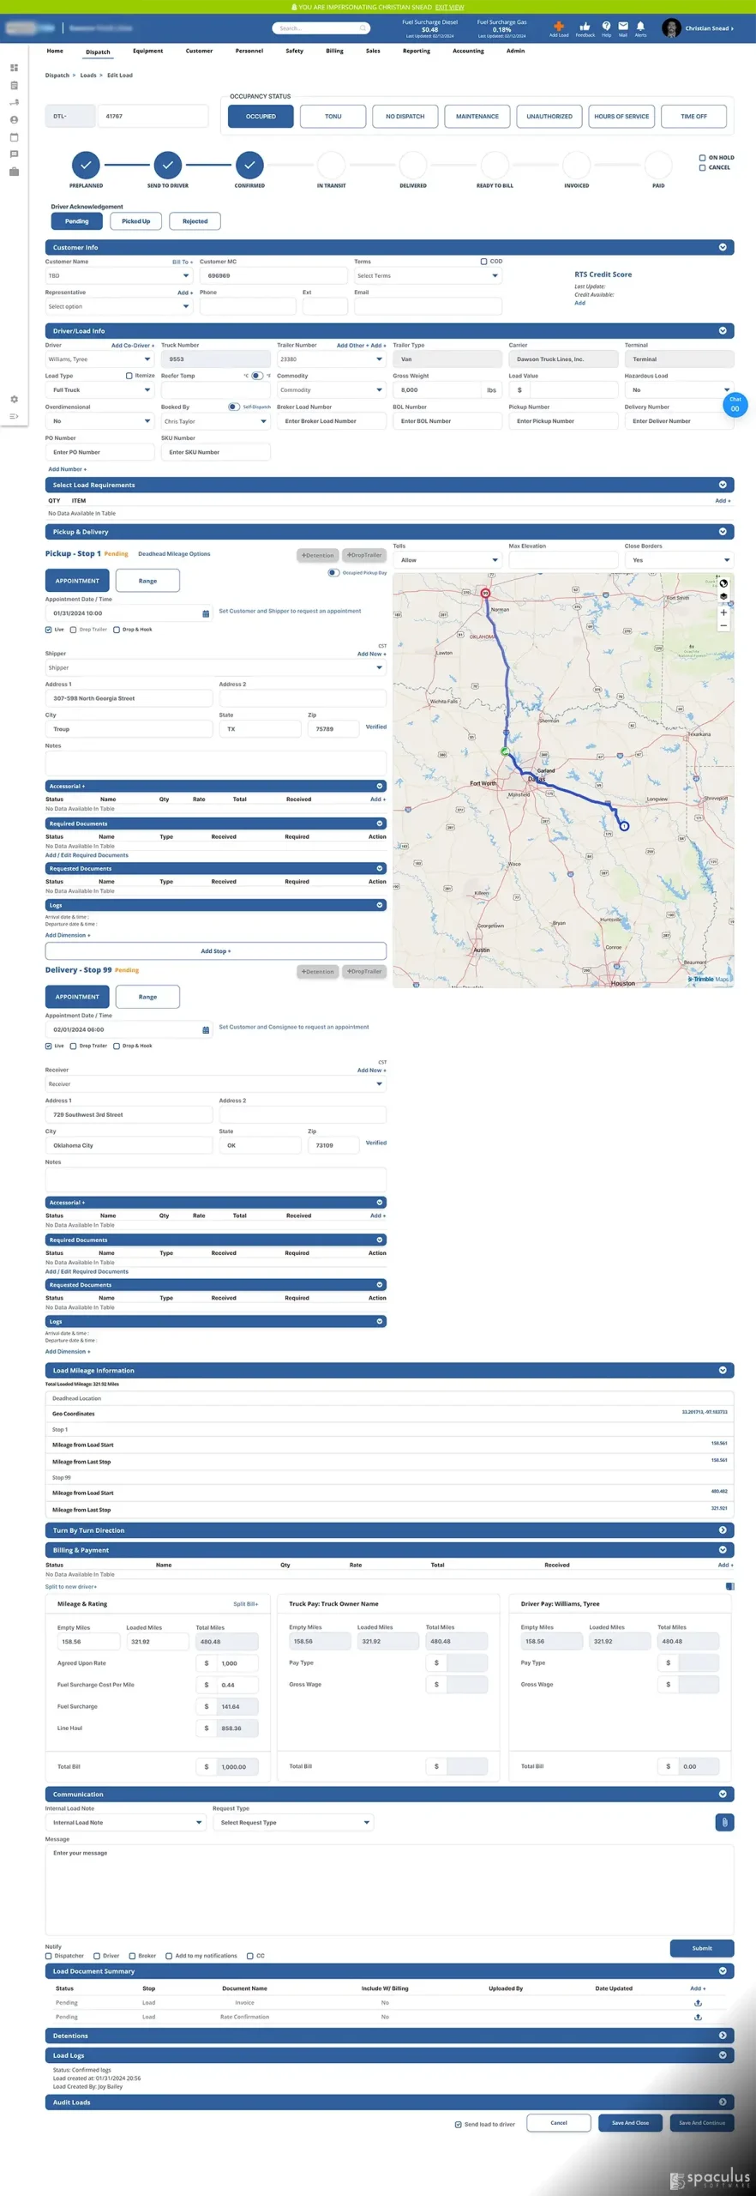Click the IN TRANSIT progress step

[331, 164]
